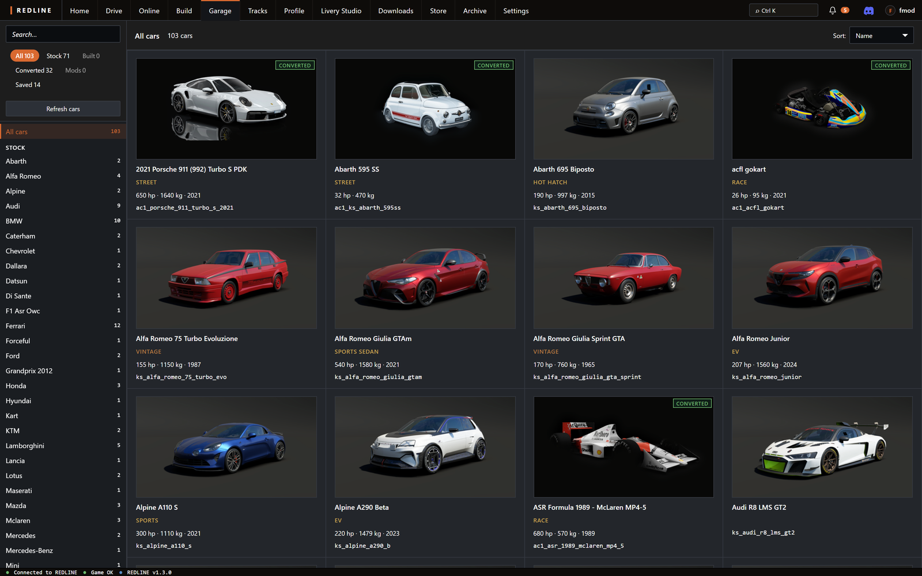
Task: Select Honda brand in sidebar
Action: click(63, 386)
